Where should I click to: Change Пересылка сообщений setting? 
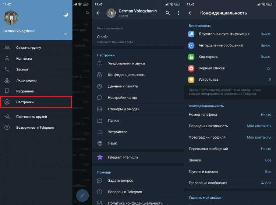230,149
